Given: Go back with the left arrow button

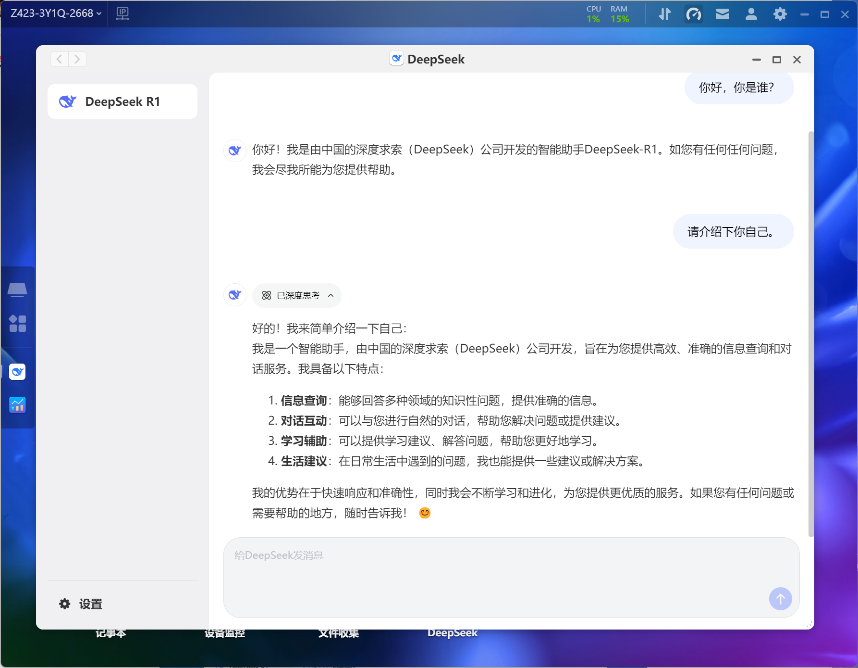Looking at the screenshot, I should pos(60,59).
